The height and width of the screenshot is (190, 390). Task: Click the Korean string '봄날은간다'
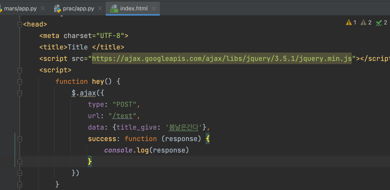184,127
